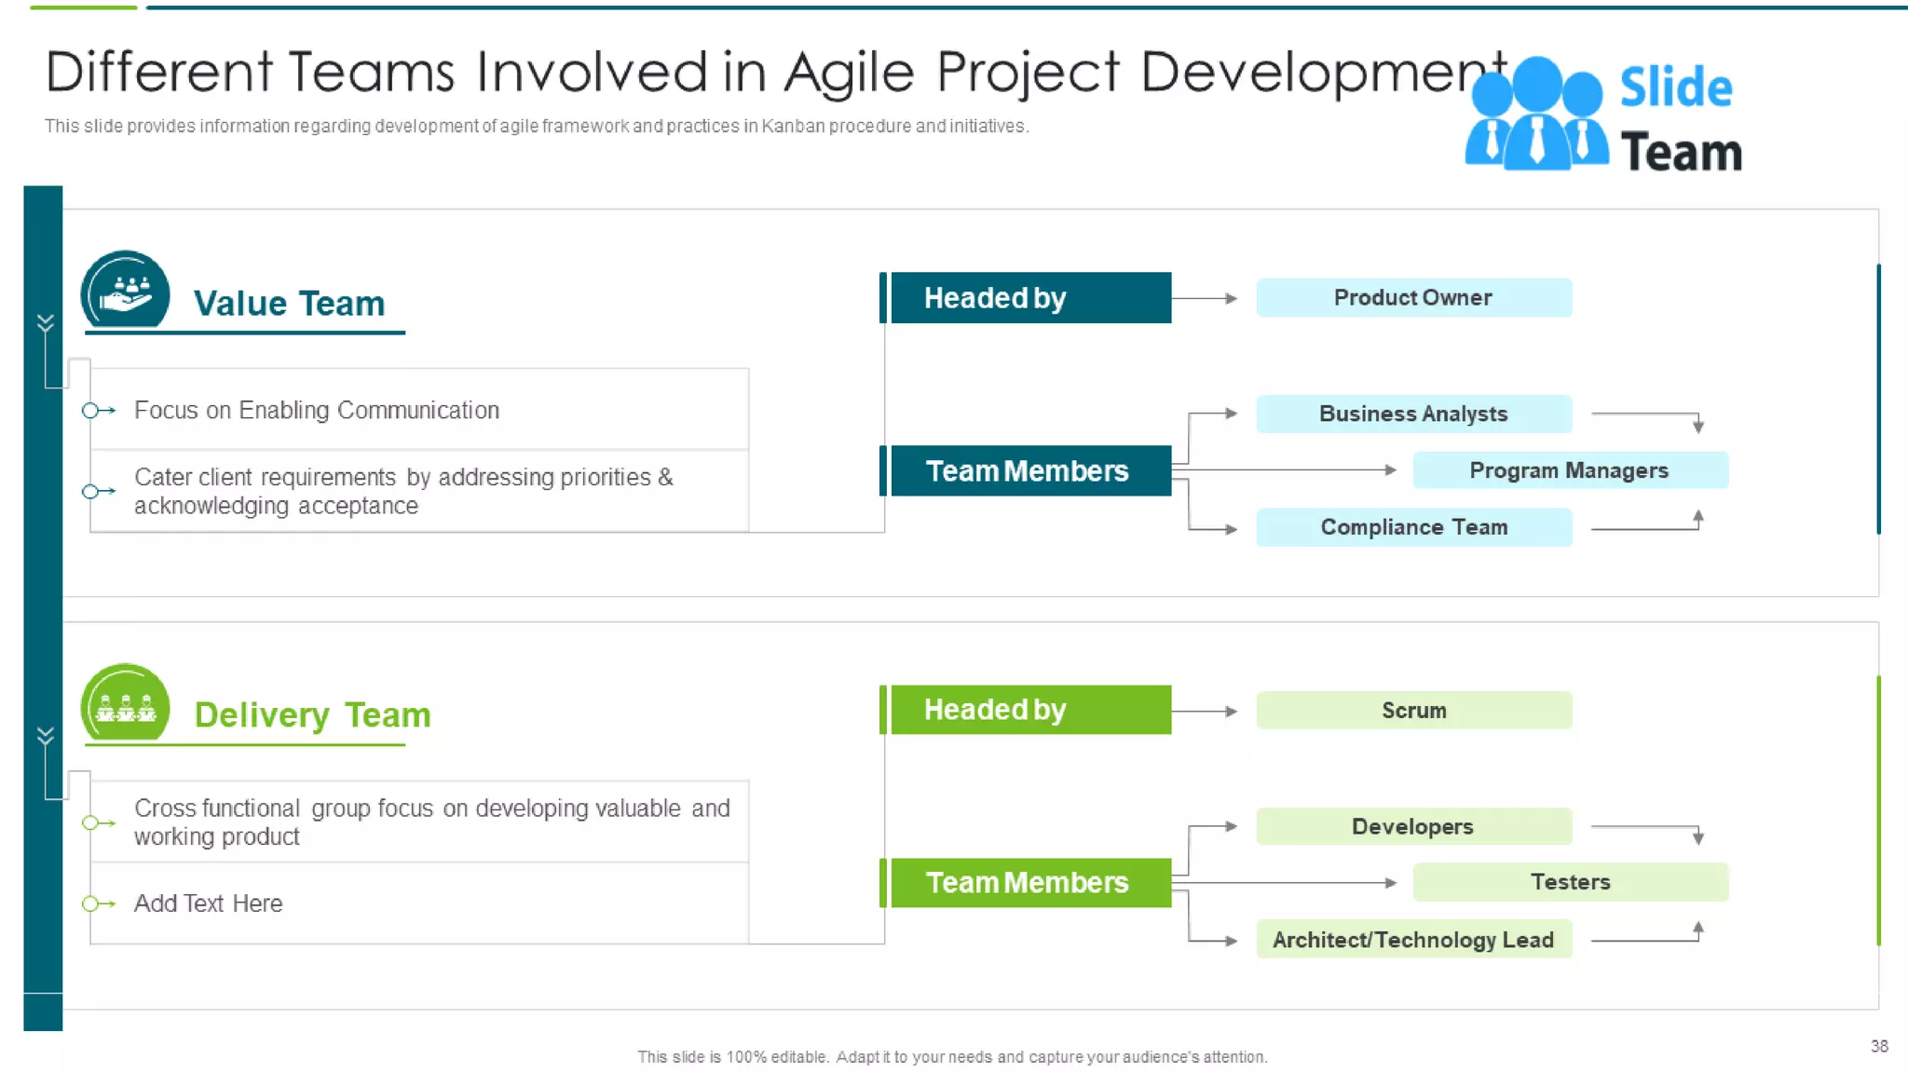Screen dimensions: 1908x1073
Task: Click the bullet icon beside Focus on Enabling Communication
Action: click(97, 411)
